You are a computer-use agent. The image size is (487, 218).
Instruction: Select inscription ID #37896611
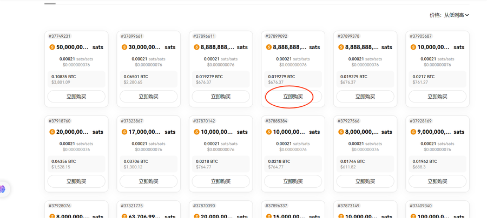tap(204, 36)
